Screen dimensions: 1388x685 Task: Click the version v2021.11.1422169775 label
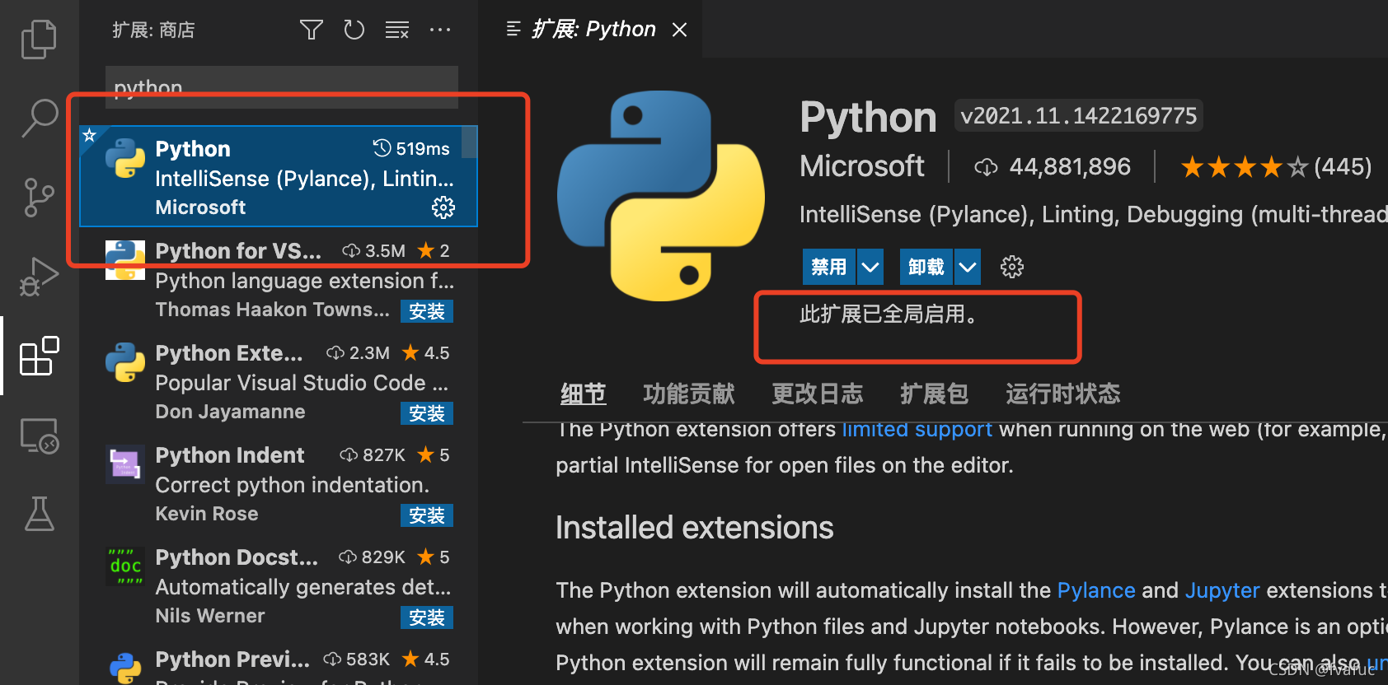1079,116
